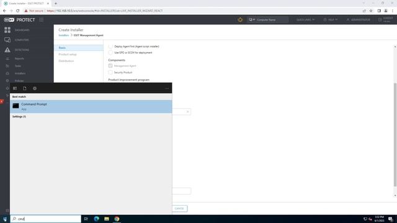Open the Windows notification center
Viewport: 397px width, 223px height.
tap(391, 219)
